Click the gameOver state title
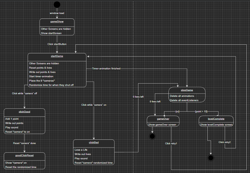The image size is (250, 173). click(163, 119)
